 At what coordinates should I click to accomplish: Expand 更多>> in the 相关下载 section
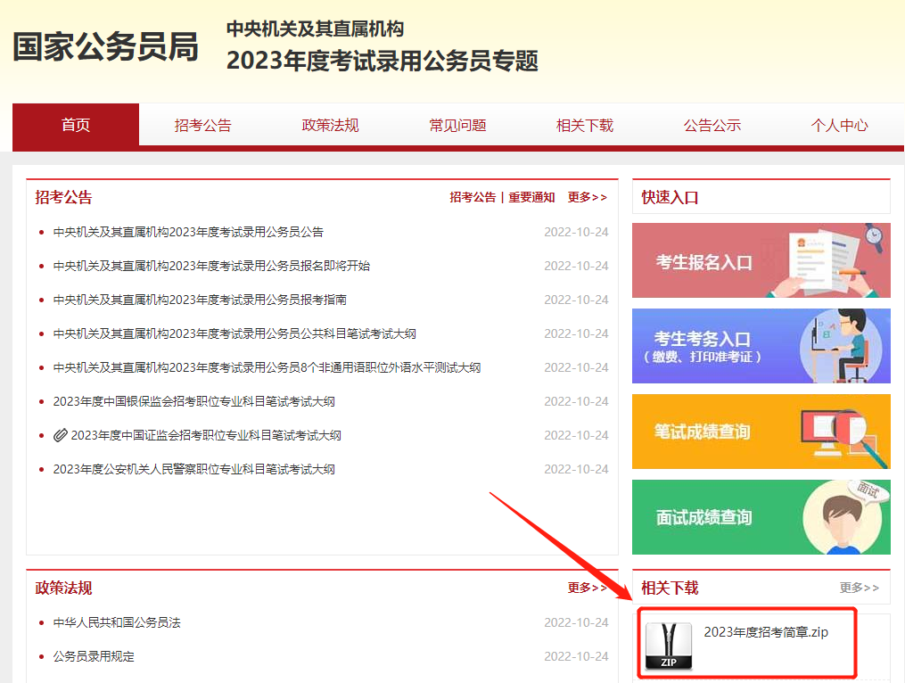tap(860, 588)
